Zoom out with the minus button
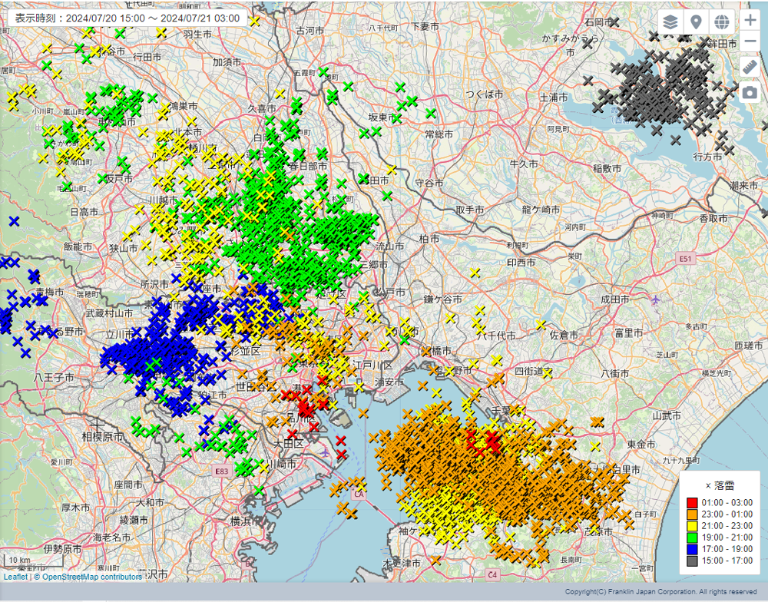768x602 pixels. click(x=750, y=41)
